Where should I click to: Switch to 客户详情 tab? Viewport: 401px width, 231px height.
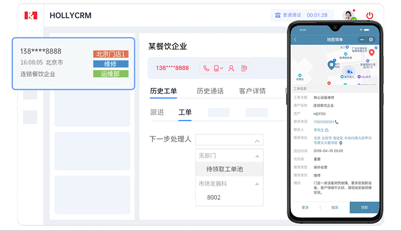(253, 91)
